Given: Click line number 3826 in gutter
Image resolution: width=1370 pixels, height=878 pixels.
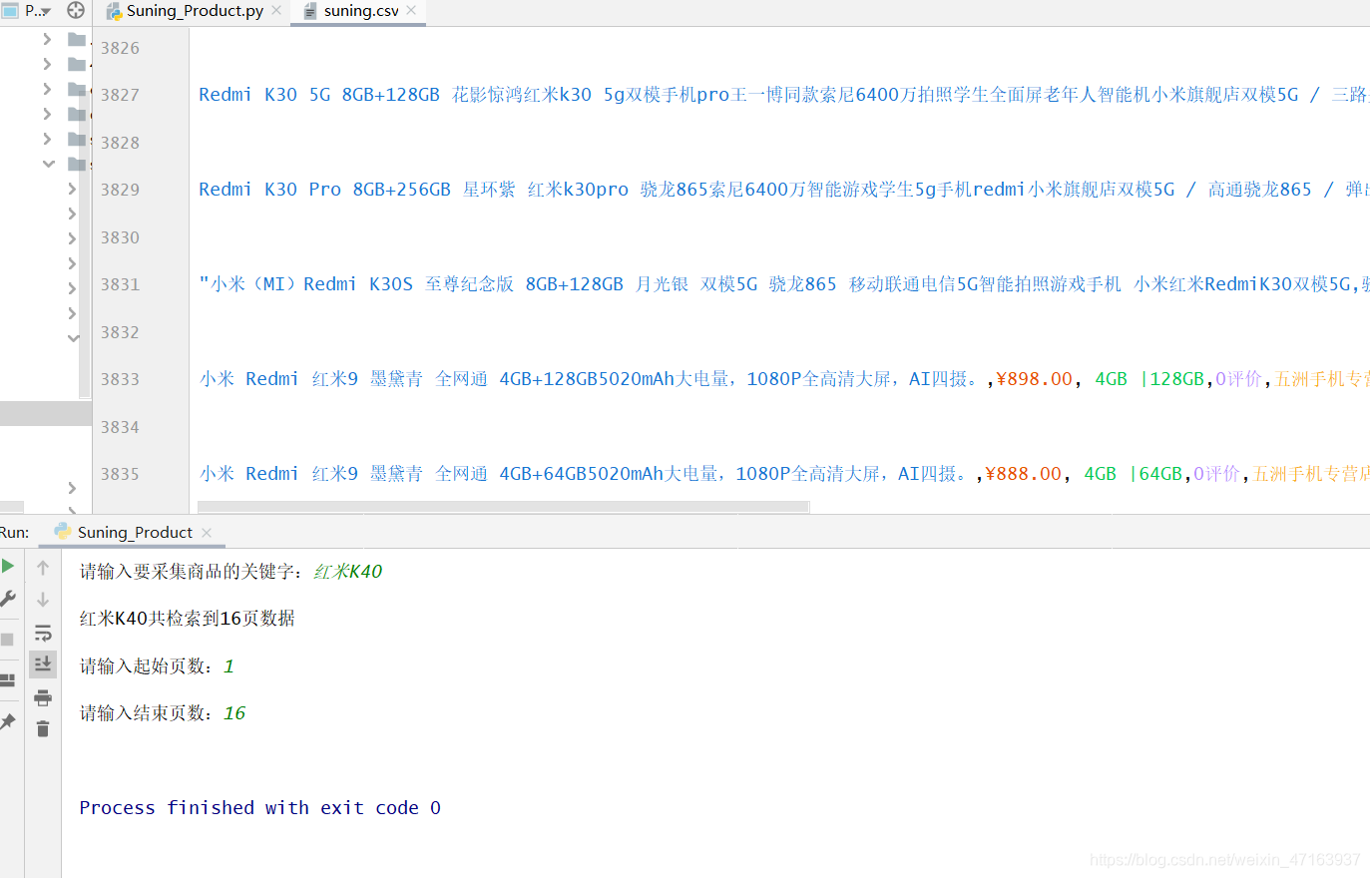Looking at the screenshot, I should [x=120, y=48].
